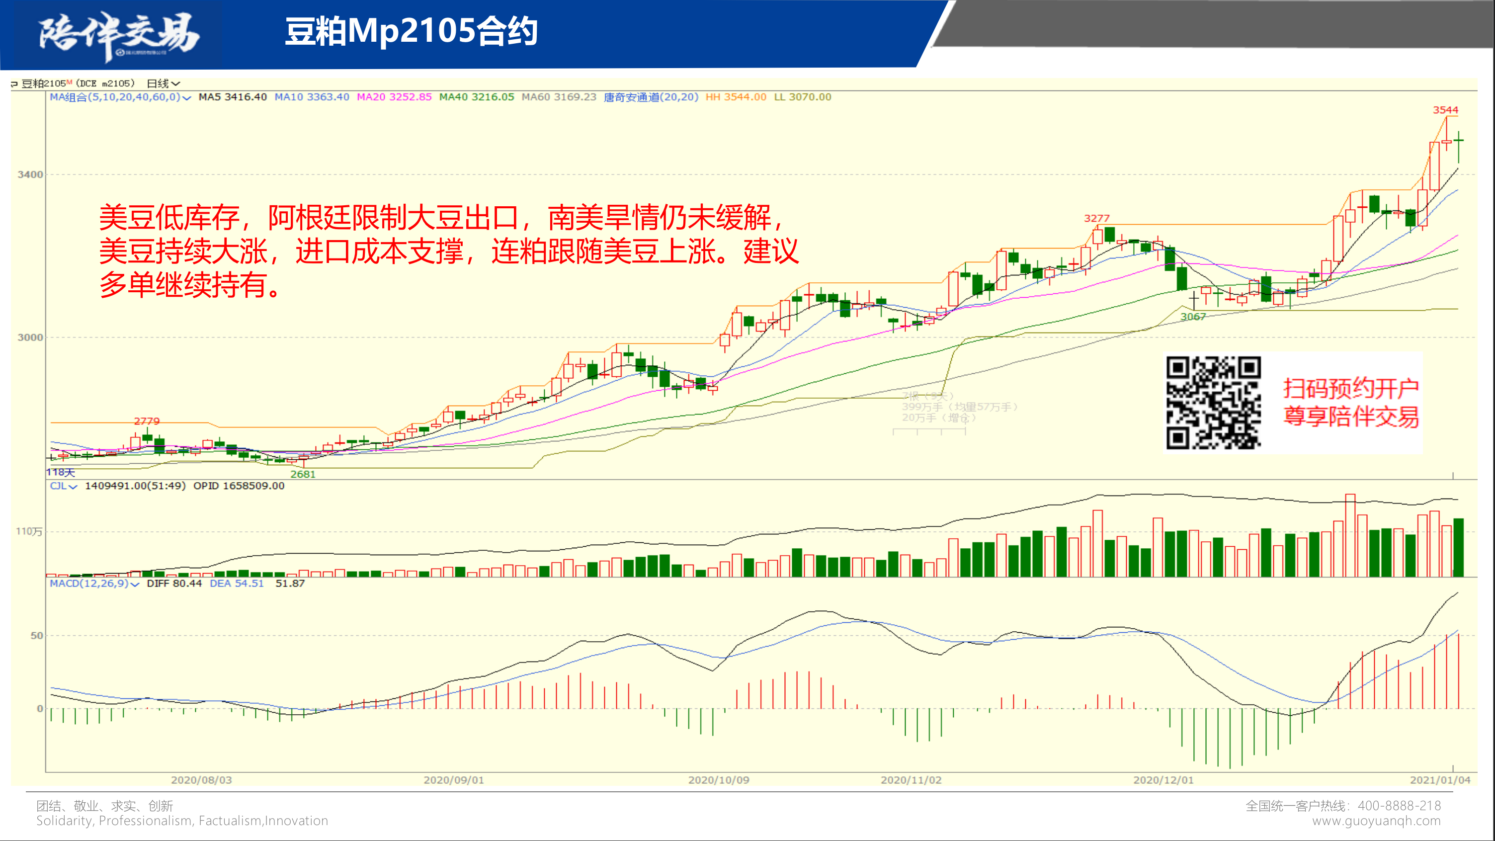The image size is (1495, 841).
Task: Open the MACD(12,26,9) indicator dropdown
Action: click(x=135, y=584)
